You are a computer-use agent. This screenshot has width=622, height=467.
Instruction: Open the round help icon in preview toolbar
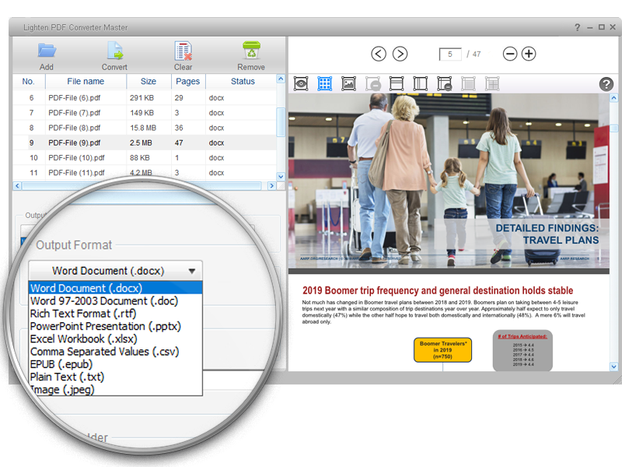(x=606, y=84)
